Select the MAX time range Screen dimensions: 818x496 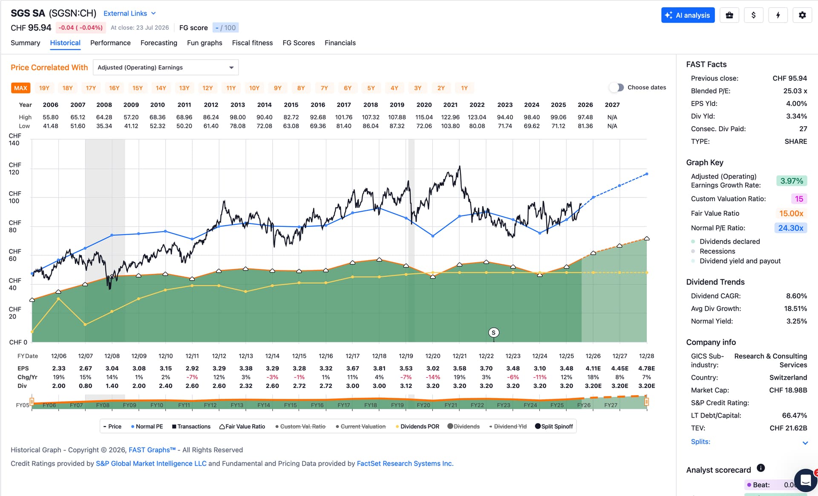20,88
